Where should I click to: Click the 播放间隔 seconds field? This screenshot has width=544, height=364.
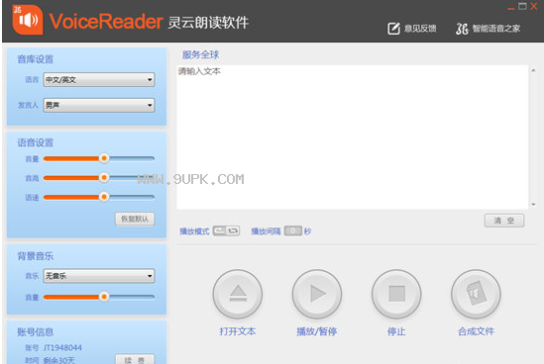click(293, 230)
